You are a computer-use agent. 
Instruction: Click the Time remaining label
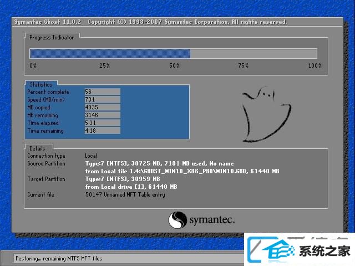[45, 131]
